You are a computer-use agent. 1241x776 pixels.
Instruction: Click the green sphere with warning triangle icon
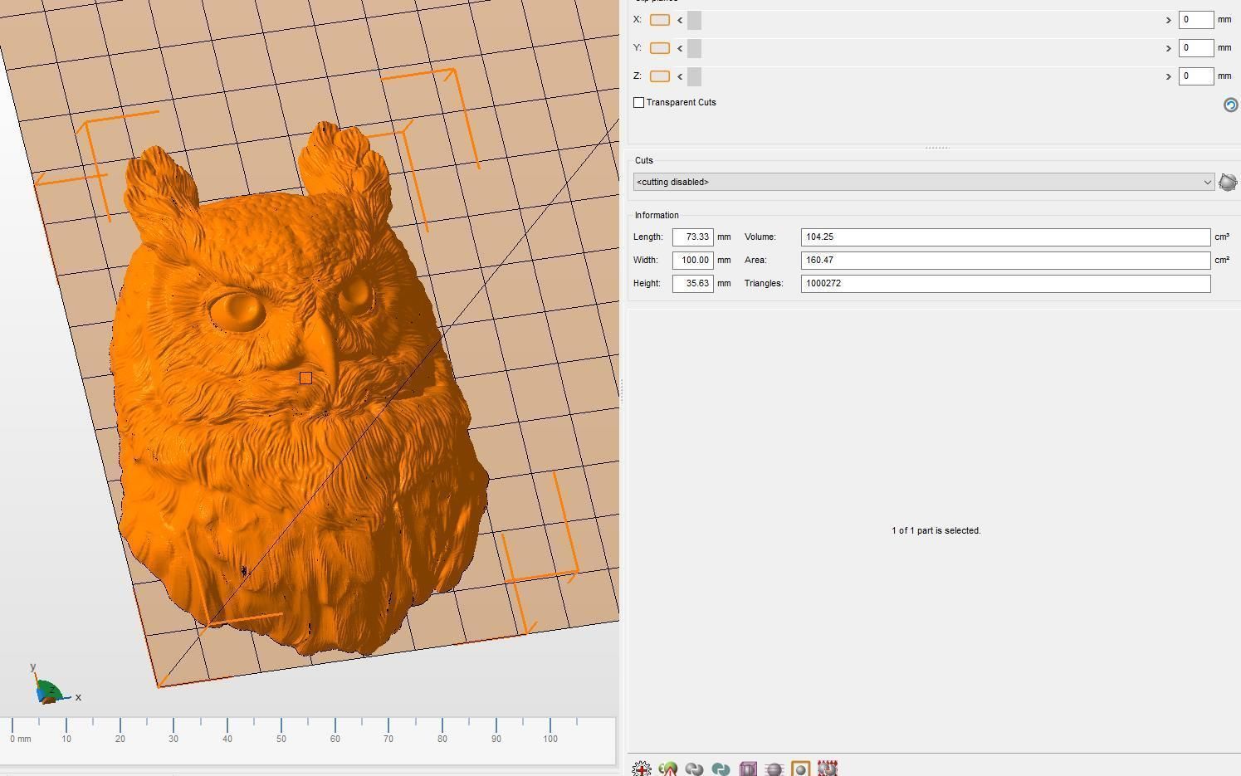coord(668,769)
